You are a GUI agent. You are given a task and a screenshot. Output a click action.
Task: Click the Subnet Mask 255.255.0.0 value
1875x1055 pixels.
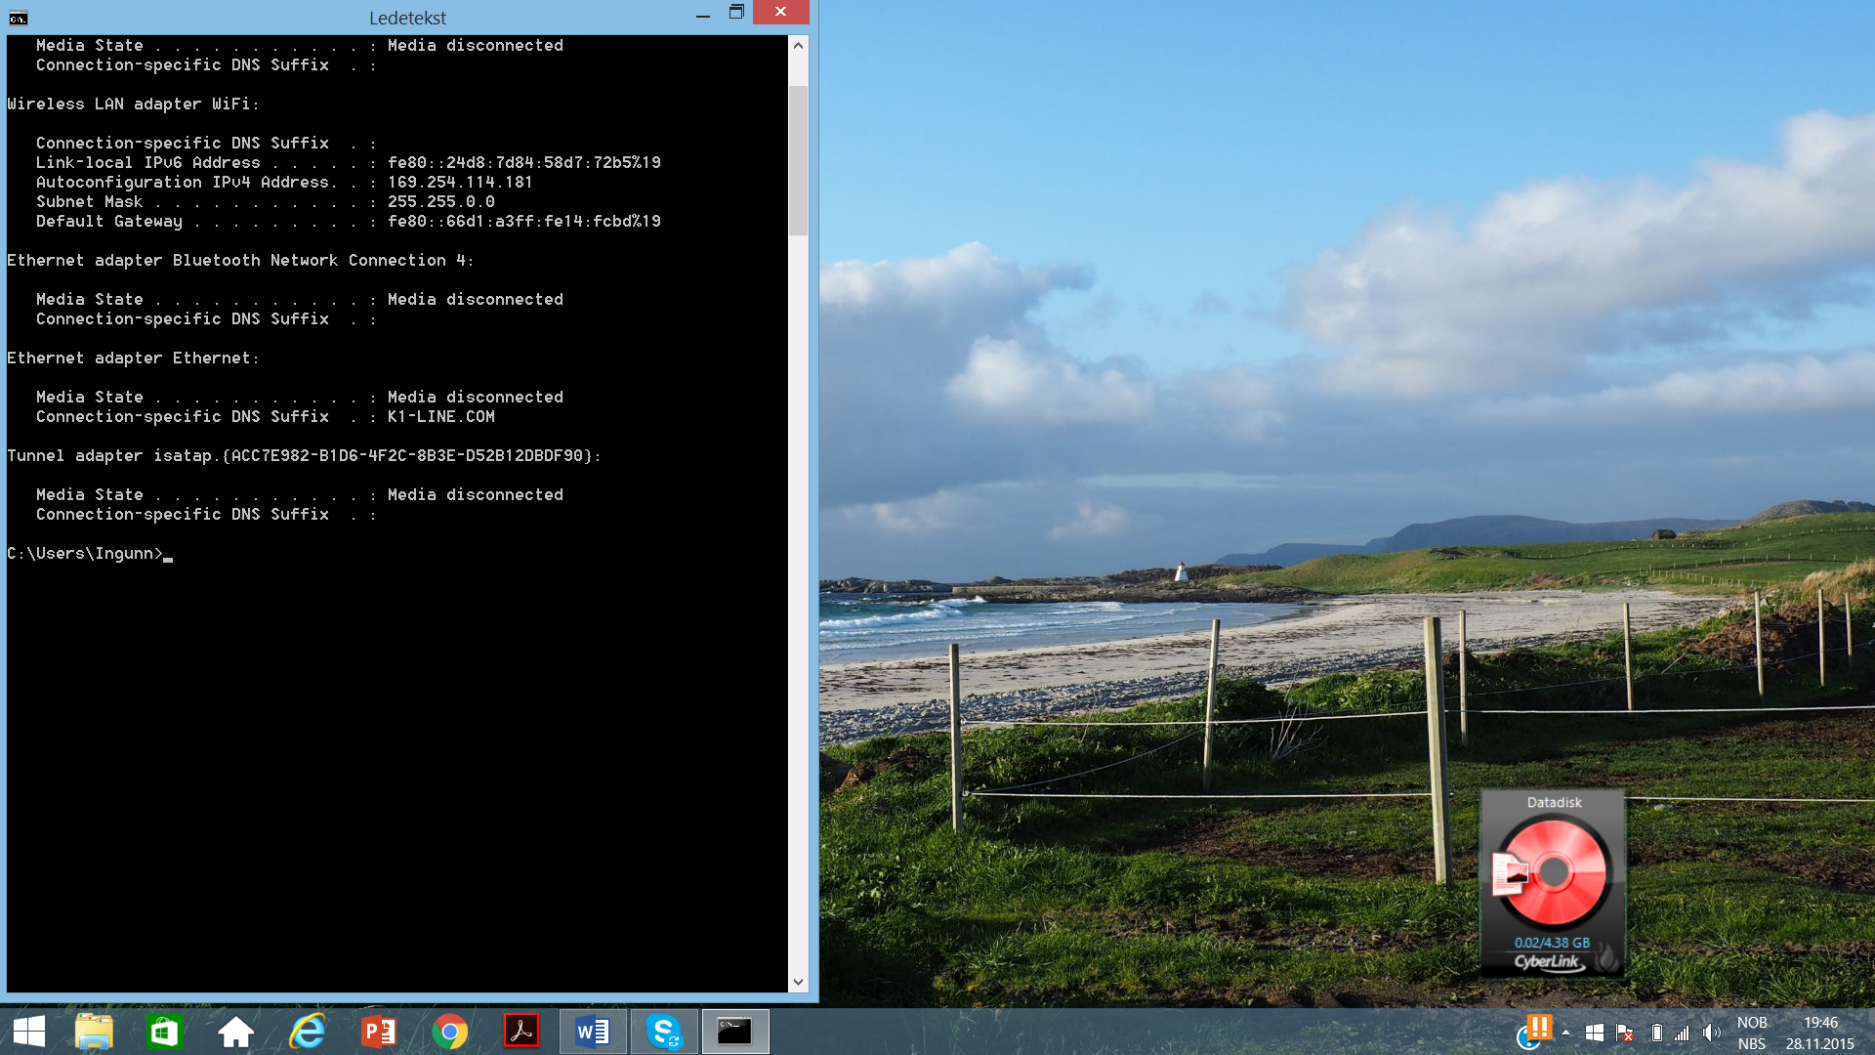441,202
